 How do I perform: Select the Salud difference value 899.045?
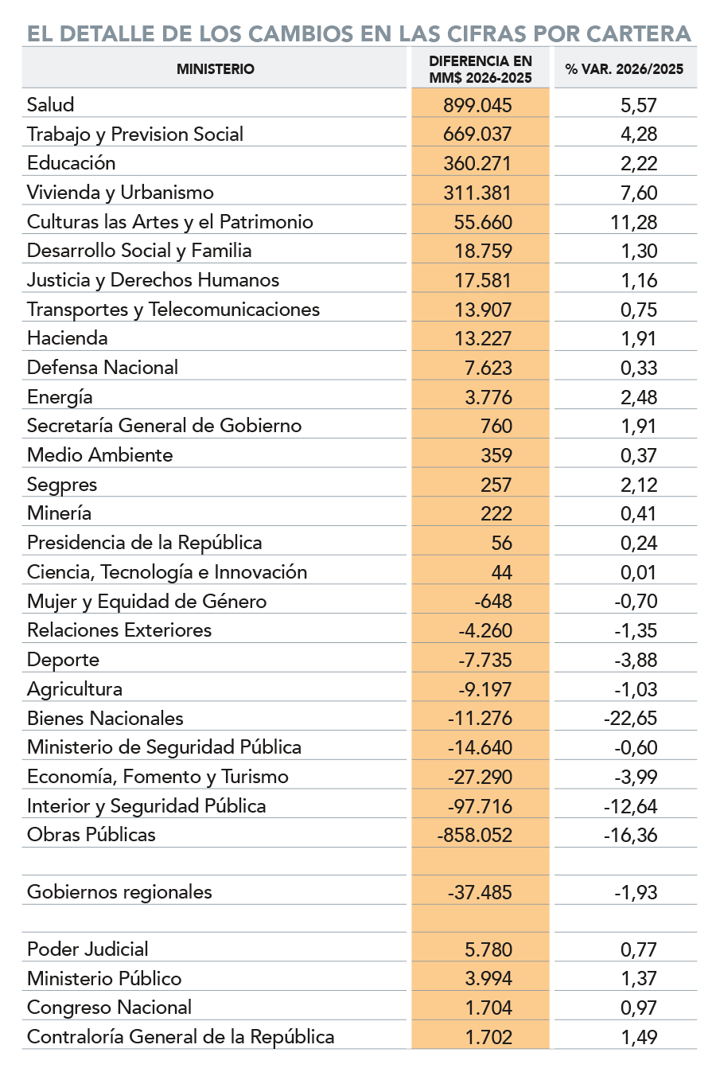[478, 105]
